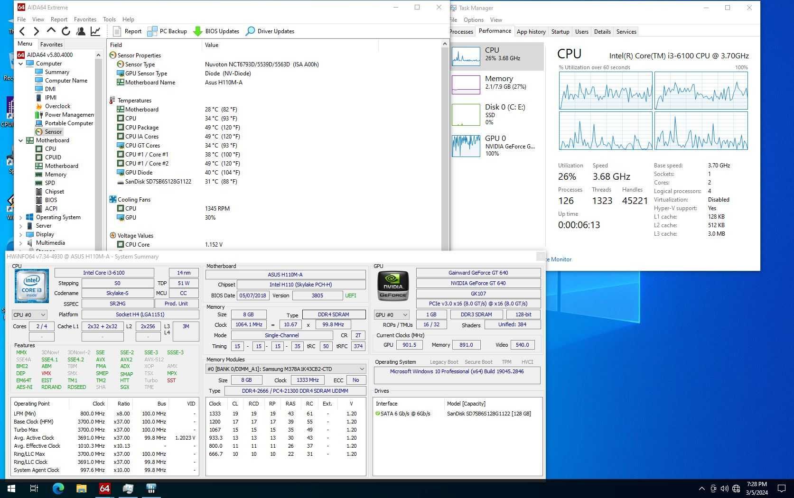Click the NVIDIA GeForce logo in HWiNFO64
This screenshot has width=794, height=498.
[393, 286]
